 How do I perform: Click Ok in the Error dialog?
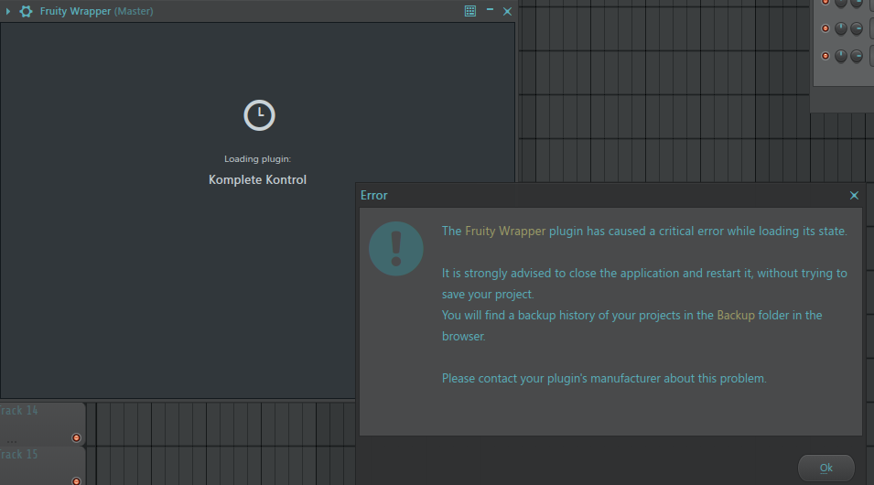pyautogui.click(x=826, y=468)
